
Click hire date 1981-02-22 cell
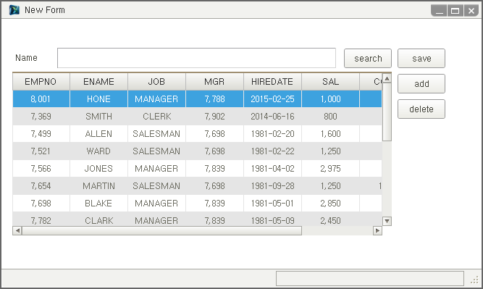272,151
